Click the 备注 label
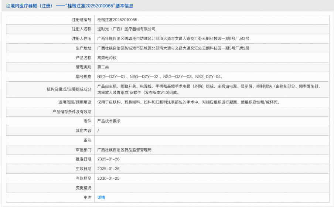 87,140
